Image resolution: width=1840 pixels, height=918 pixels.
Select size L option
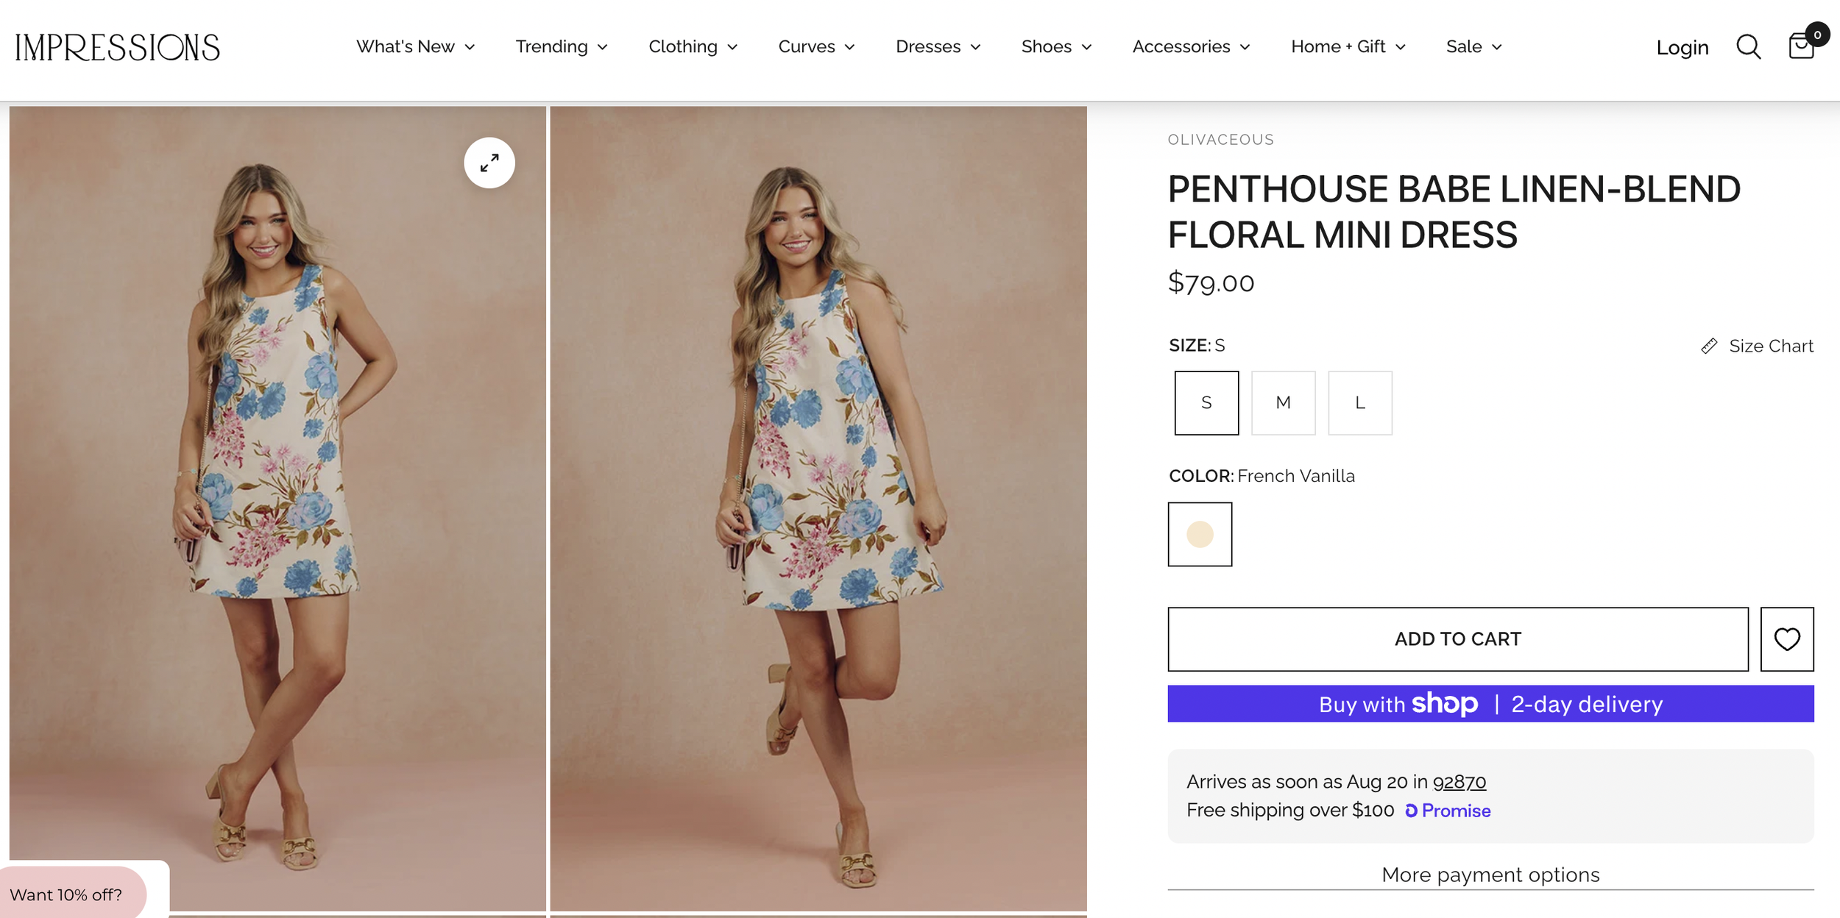pyautogui.click(x=1360, y=403)
